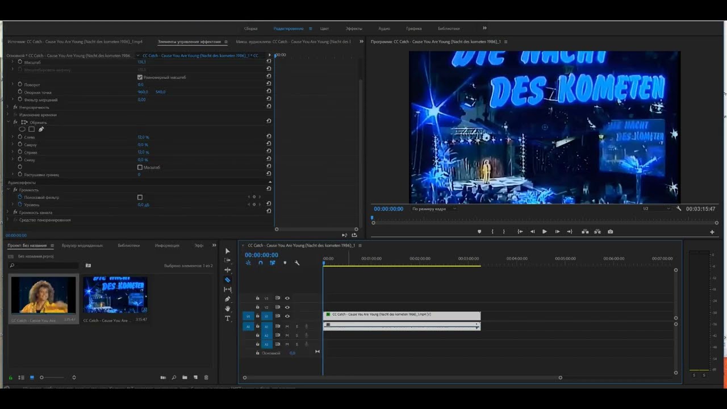
Task: Click Extract button in Program monitor
Action: pyautogui.click(x=598, y=232)
